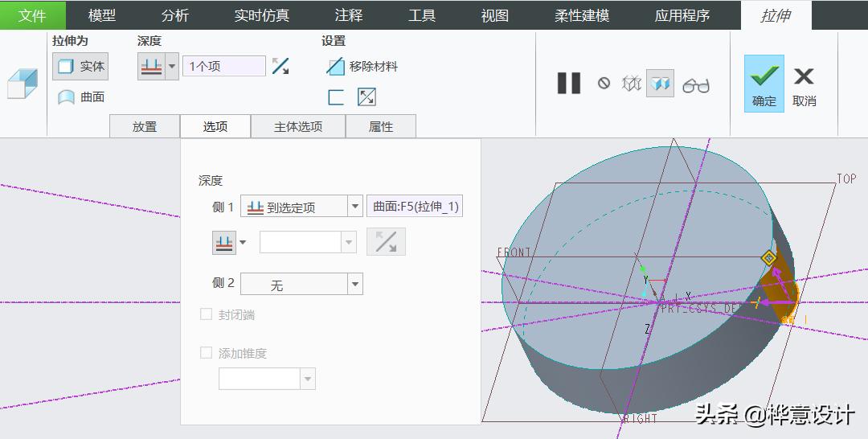868x439 pixels.
Task: Switch to the 视图 ribbon tab
Action: pos(495,15)
